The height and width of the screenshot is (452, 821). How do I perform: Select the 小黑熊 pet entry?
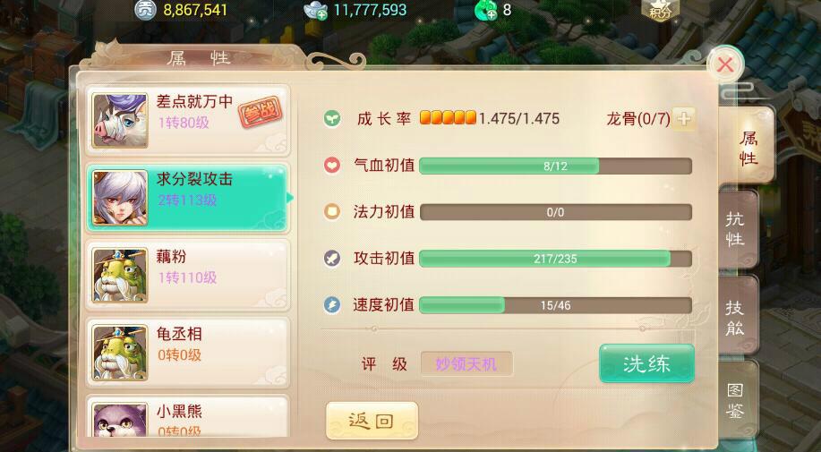[187, 416]
